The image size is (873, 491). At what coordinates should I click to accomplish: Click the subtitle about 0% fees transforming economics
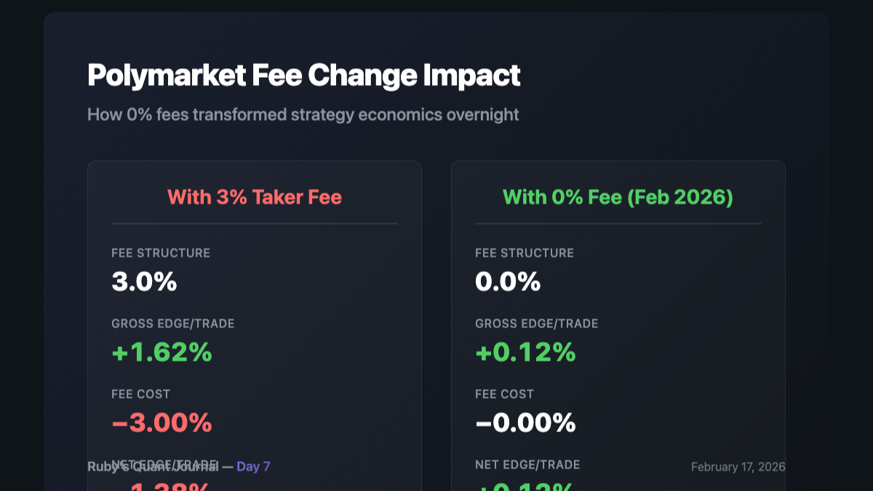tap(303, 115)
